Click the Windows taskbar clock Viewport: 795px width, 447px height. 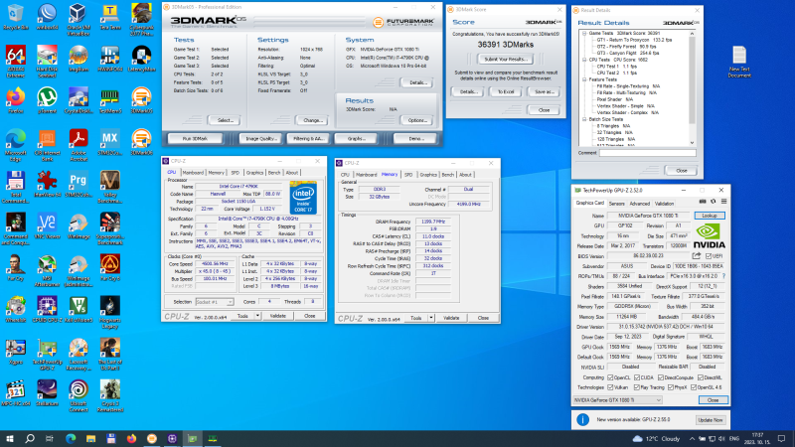757,438
